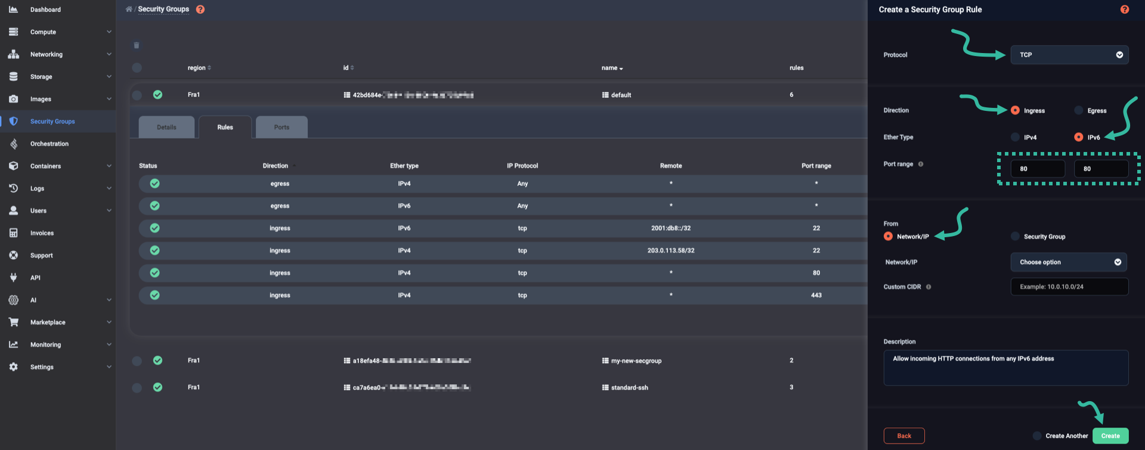The width and height of the screenshot is (1145, 450).
Task: Click the Monitoring graph icon
Action: (13, 345)
